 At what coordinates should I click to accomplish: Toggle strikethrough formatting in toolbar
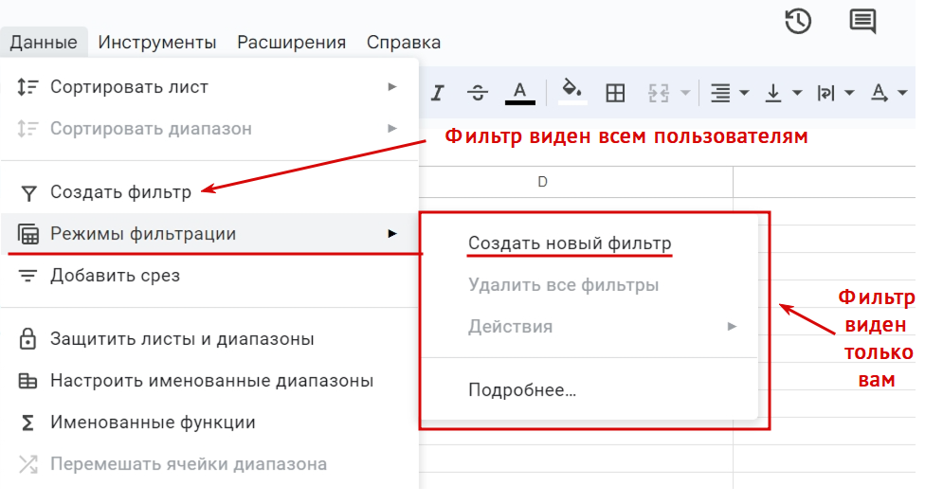pyautogui.click(x=478, y=93)
